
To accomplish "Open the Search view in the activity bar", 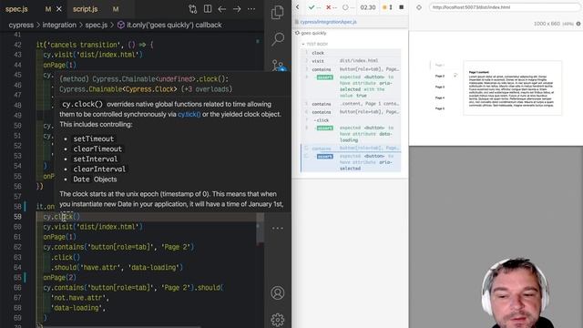I will (278, 38).
